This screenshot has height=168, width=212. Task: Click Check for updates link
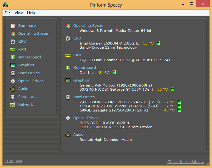pyautogui.click(x=186, y=162)
